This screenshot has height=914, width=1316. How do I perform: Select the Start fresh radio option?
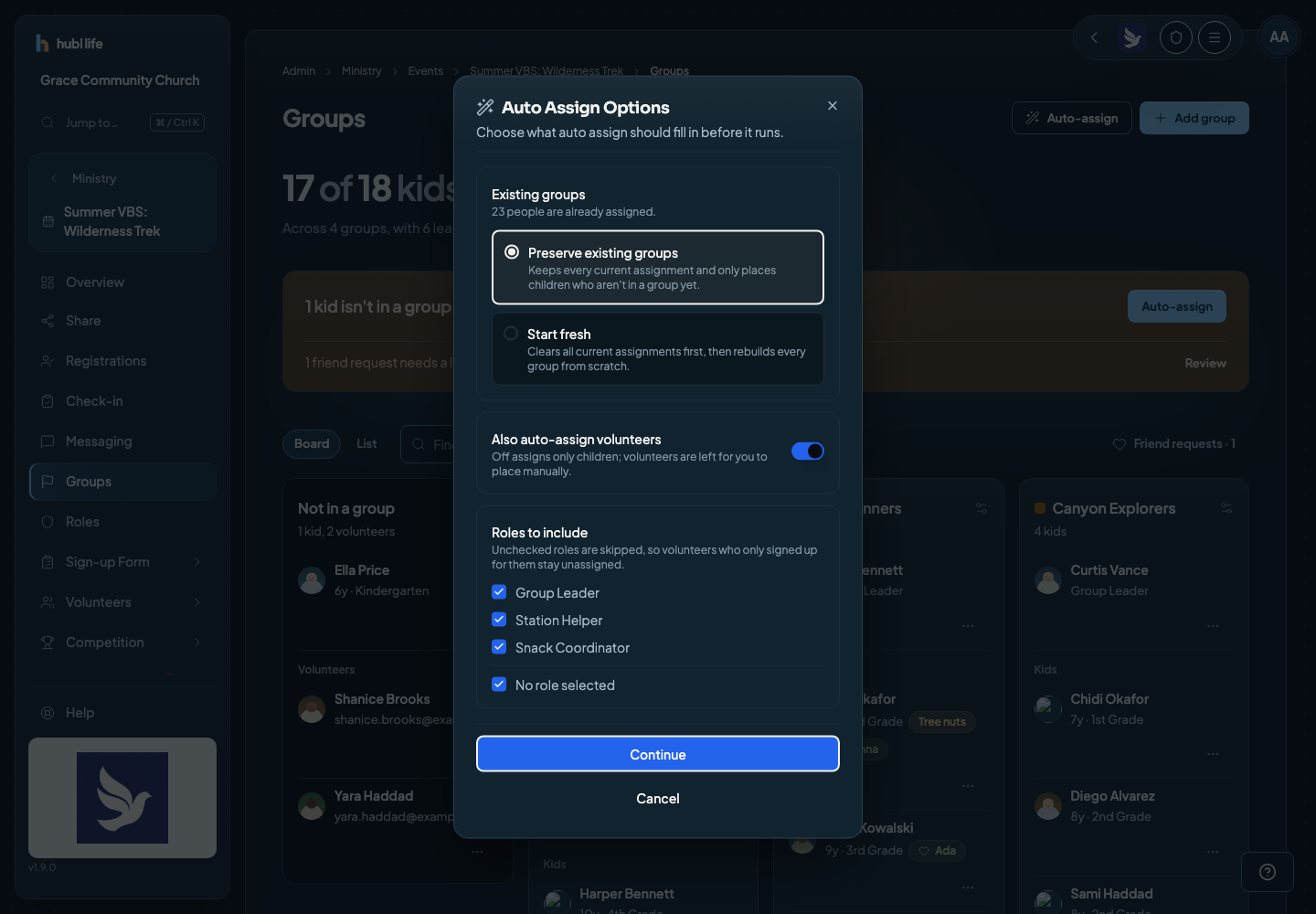pyautogui.click(x=658, y=349)
